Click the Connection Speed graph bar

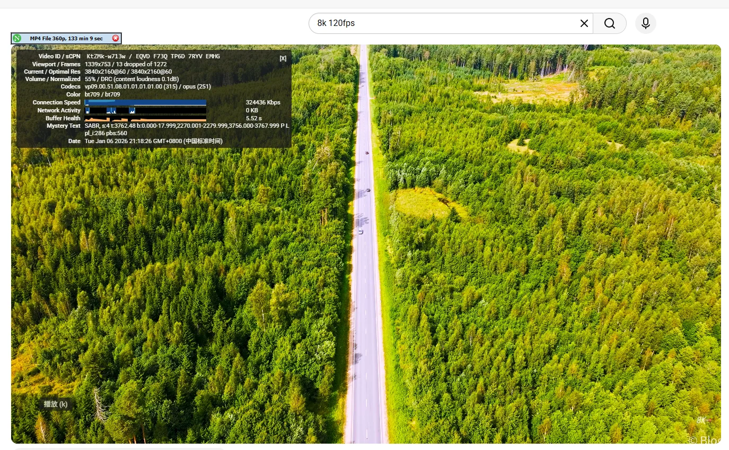[x=145, y=102]
